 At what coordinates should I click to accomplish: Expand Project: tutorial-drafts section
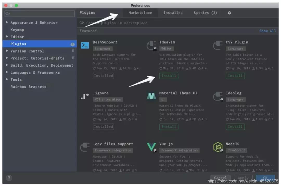coord(7,58)
